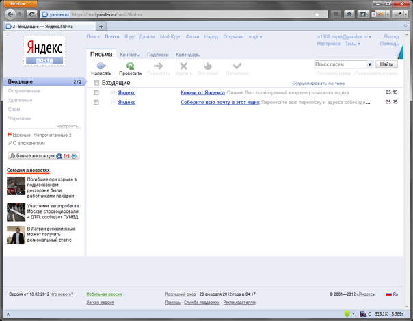Image resolution: width=413 pixels, height=321 pixels.
Task: Open a new browser tab
Action: click(101, 26)
